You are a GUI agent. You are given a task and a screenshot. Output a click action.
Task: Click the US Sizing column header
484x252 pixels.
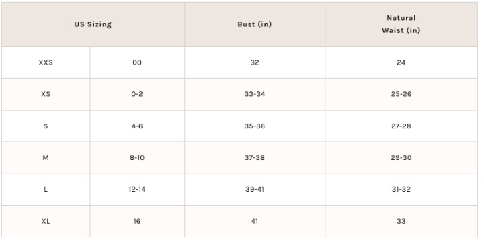93,24
